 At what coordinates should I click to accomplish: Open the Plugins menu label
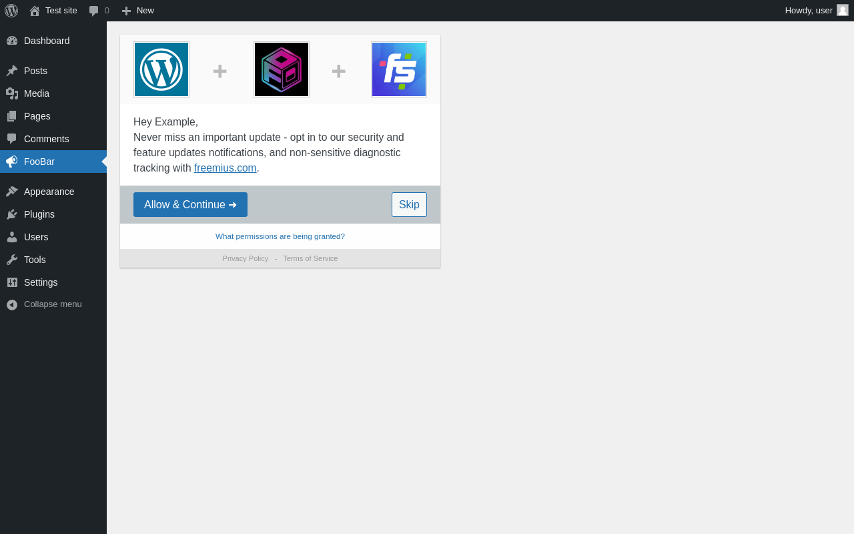tap(39, 214)
